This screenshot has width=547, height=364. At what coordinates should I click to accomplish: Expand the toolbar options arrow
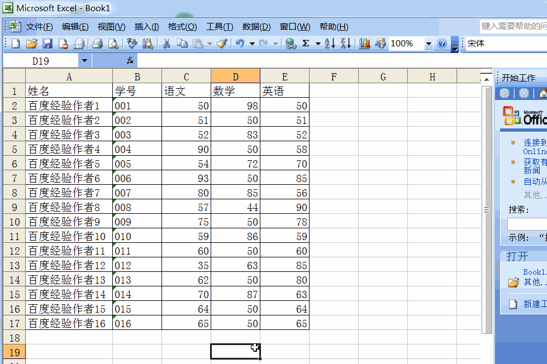click(455, 44)
